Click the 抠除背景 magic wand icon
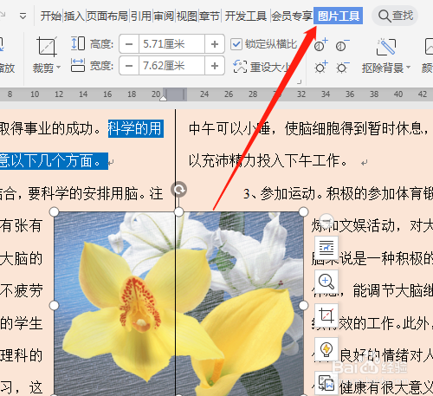This screenshot has width=433, height=396. [386, 46]
